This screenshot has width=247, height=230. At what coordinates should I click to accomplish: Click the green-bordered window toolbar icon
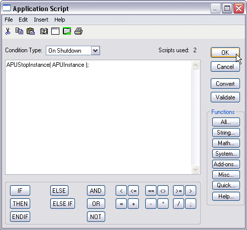[67, 31]
